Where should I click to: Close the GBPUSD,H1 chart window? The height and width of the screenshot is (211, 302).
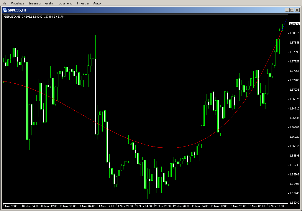pyautogui.click(x=297, y=10)
